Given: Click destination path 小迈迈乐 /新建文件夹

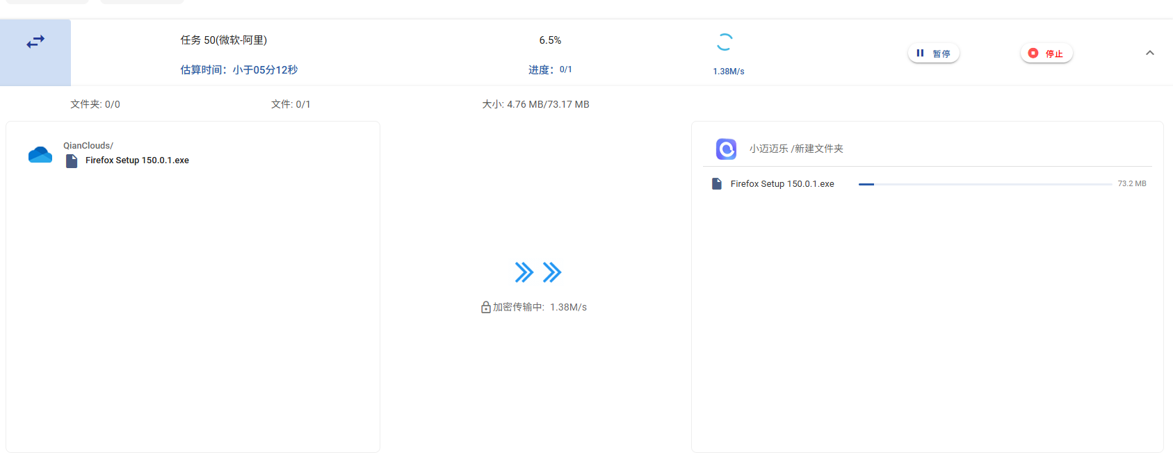Looking at the screenshot, I should (x=796, y=149).
